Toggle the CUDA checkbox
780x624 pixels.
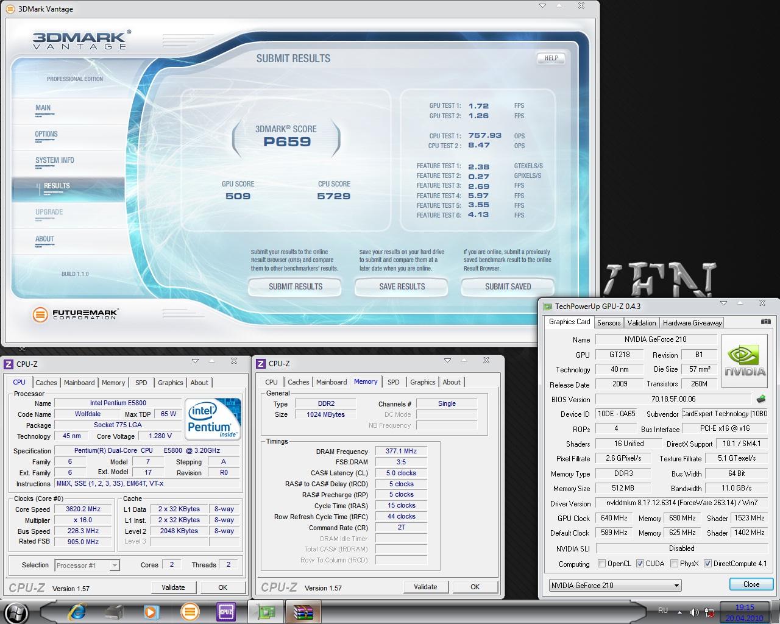click(x=640, y=564)
